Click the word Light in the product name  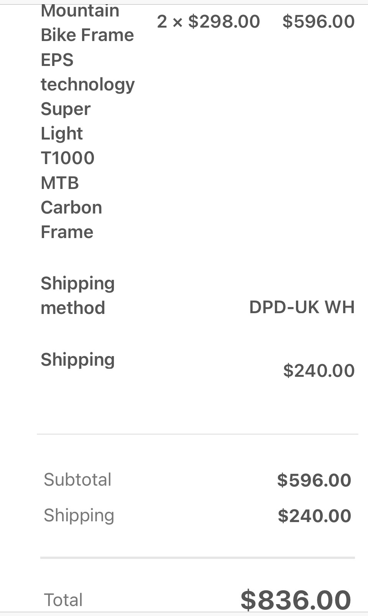pos(62,134)
